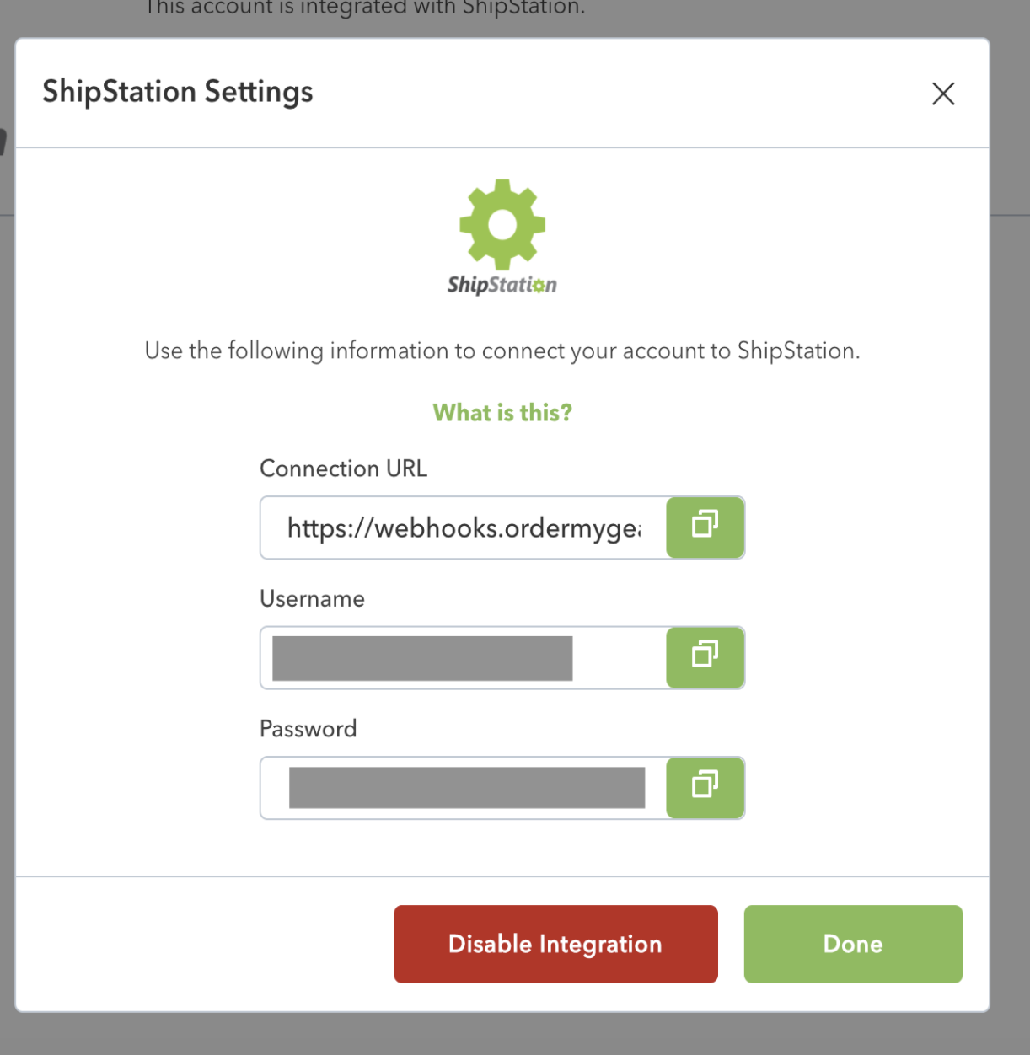This screenshot has width=1030, height=1055.
Task: Click the "Connection URL" field label
Action: click(343, 469)
